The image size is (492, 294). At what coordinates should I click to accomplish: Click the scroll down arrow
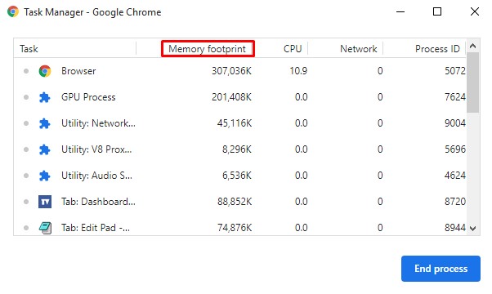(473, 229)
